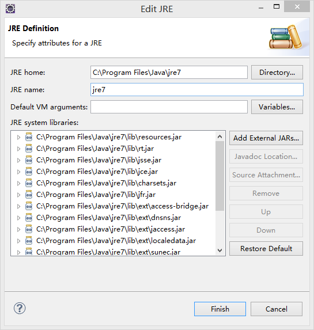This screenshot has height=330, width=314.
Task: Click the jar icon for jce.jar
Action: pyautogui.click(x=29, y=172)
